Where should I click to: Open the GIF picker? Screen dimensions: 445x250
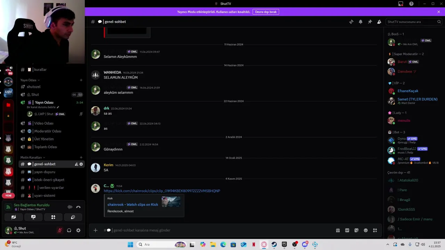pos(347,230)
